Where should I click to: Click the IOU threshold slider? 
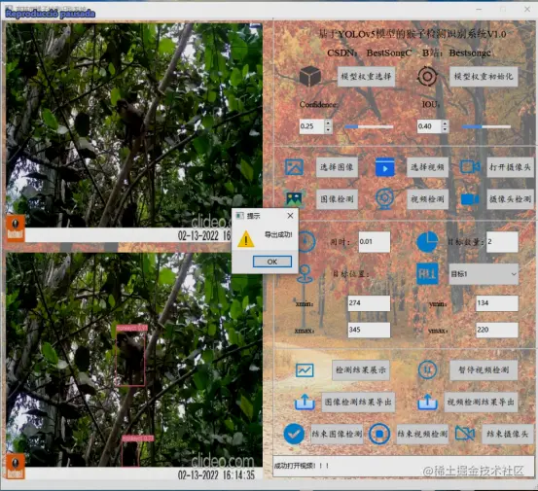coord(486,126)
